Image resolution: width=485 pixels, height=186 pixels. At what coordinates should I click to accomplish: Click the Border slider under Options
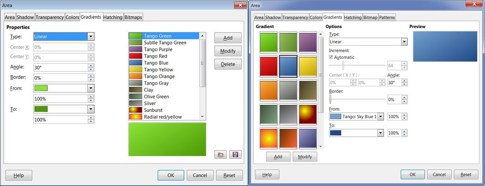(357, 99)
